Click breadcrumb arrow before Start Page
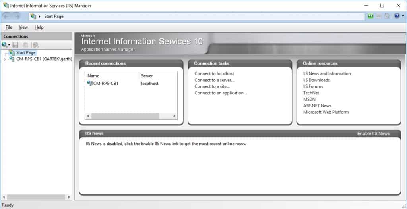This screenshot has width=407, height=209. pyautogui.click(x=40, y=17)
